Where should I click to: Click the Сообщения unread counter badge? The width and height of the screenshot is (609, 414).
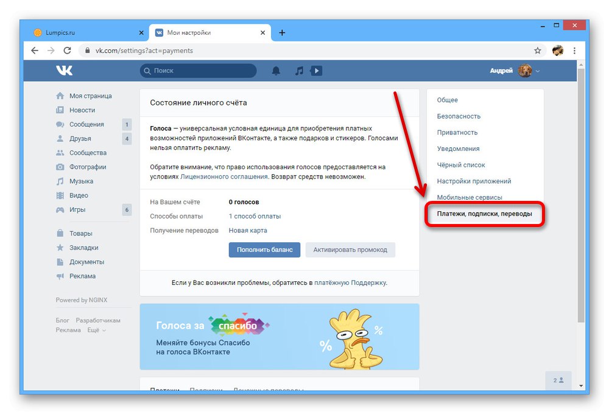click(127, 125)
